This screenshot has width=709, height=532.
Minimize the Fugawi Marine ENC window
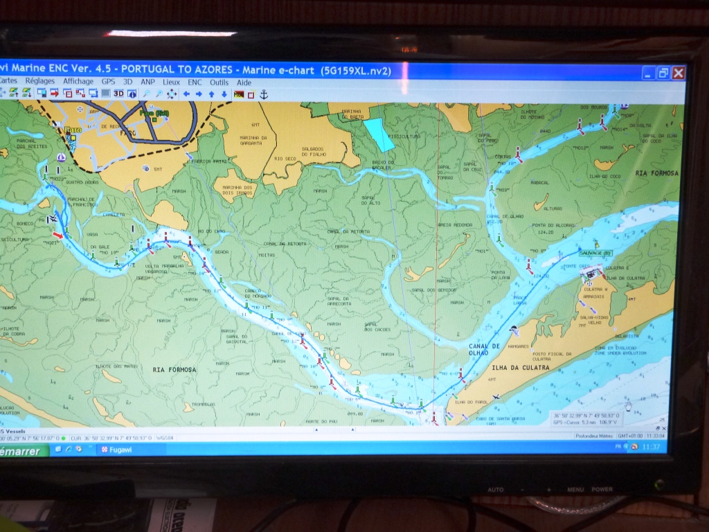648,73
